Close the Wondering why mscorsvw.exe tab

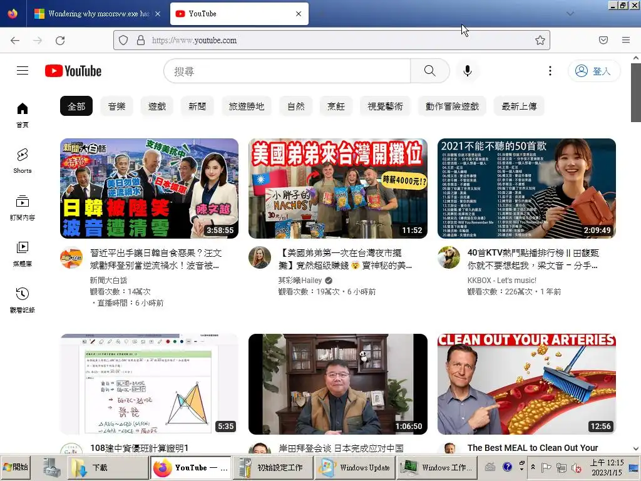(x=158, y=14)
